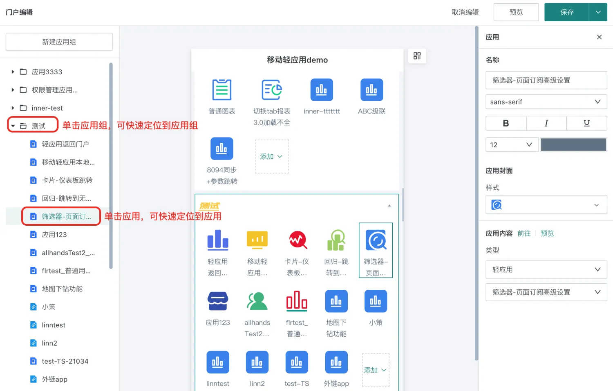Open the sans-serif font dropdown
Viewport: 613px width, 391px height.
coord(546,102)
